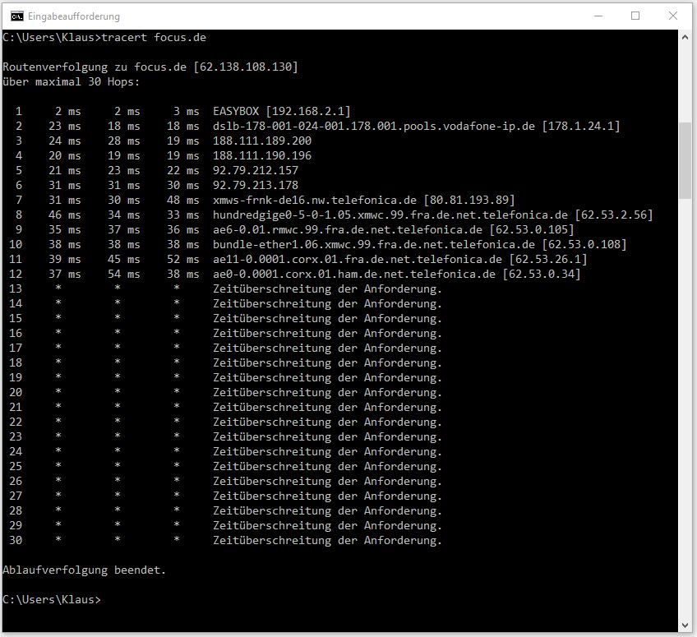Close the Eingabeaufforderung window

(673, 16)
